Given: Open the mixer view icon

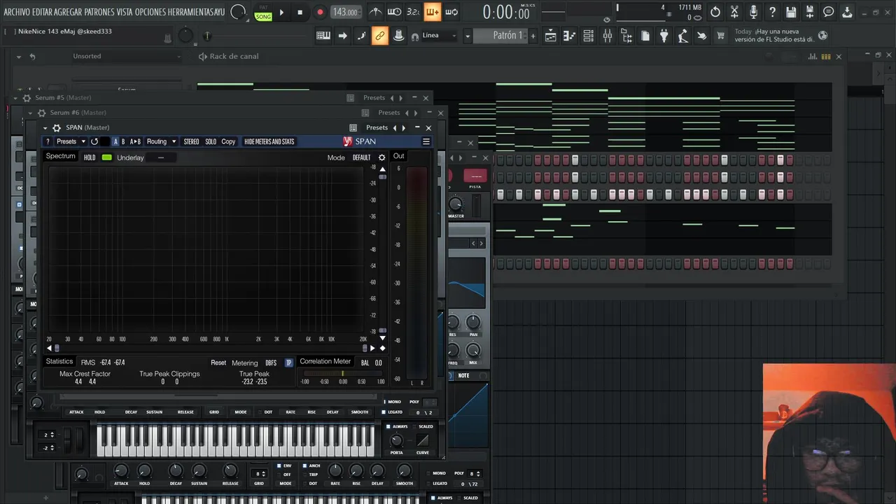Looking at the screenshot, I should click(x=608, y=36).
